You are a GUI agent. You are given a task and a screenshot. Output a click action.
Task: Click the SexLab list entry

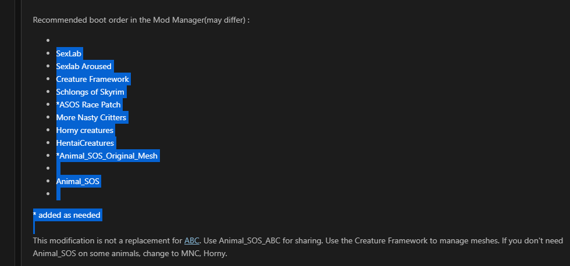(x=69, y=53)
